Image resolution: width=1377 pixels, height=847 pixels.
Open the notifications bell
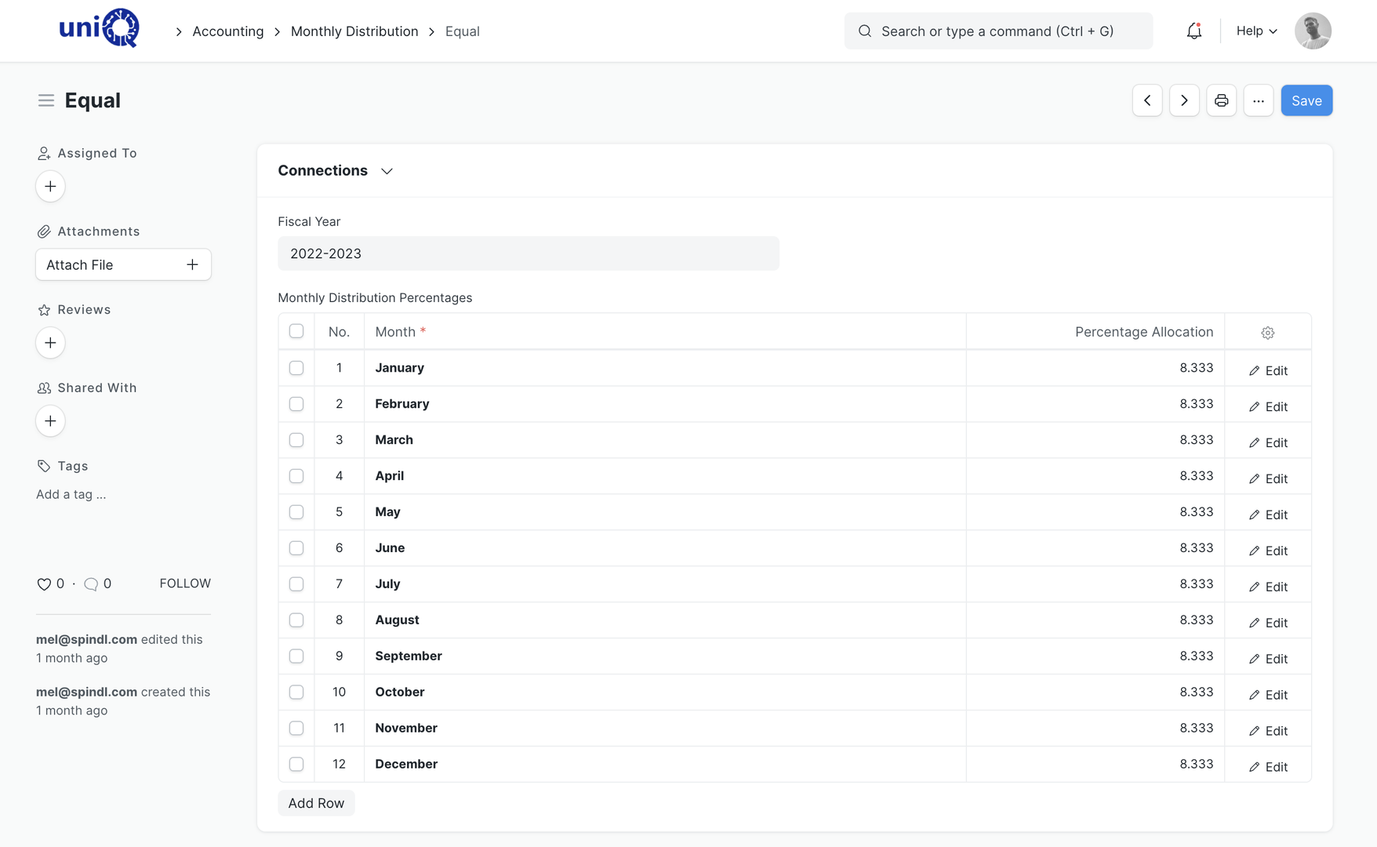tap(1194, 31)
